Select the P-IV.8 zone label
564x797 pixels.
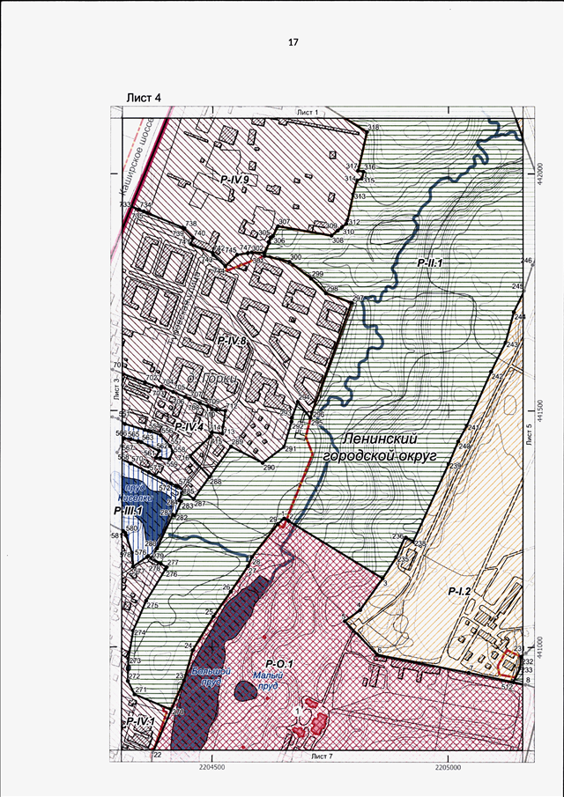click(x=229, y=339)
